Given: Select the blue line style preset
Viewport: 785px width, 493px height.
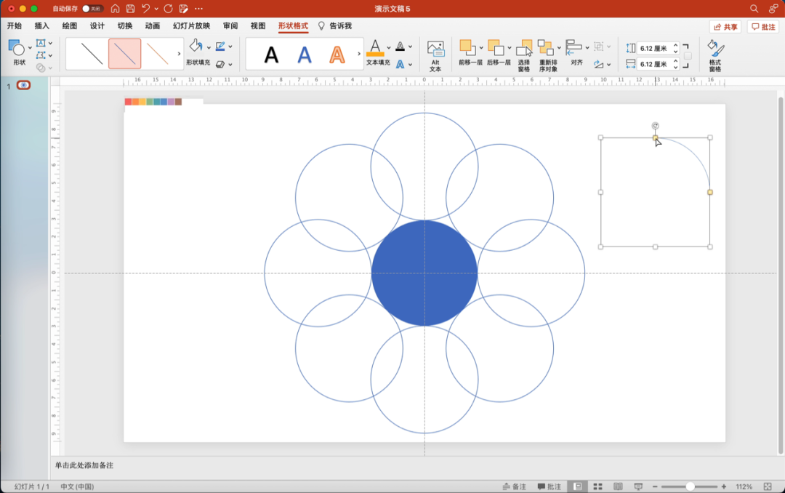Looking at the screenshot, I should 125,54.
